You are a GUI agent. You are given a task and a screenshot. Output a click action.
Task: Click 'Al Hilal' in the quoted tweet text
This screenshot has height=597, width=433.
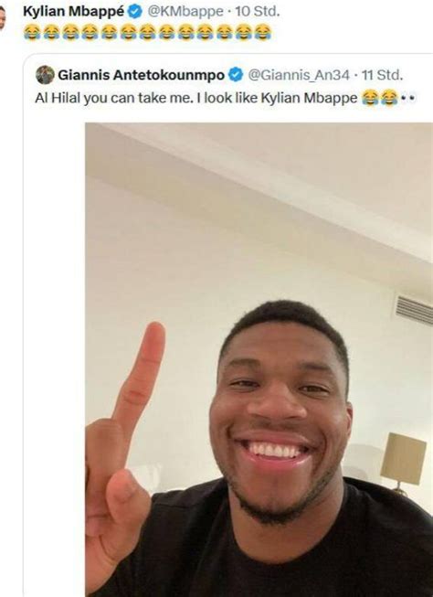tap(58, 98)
